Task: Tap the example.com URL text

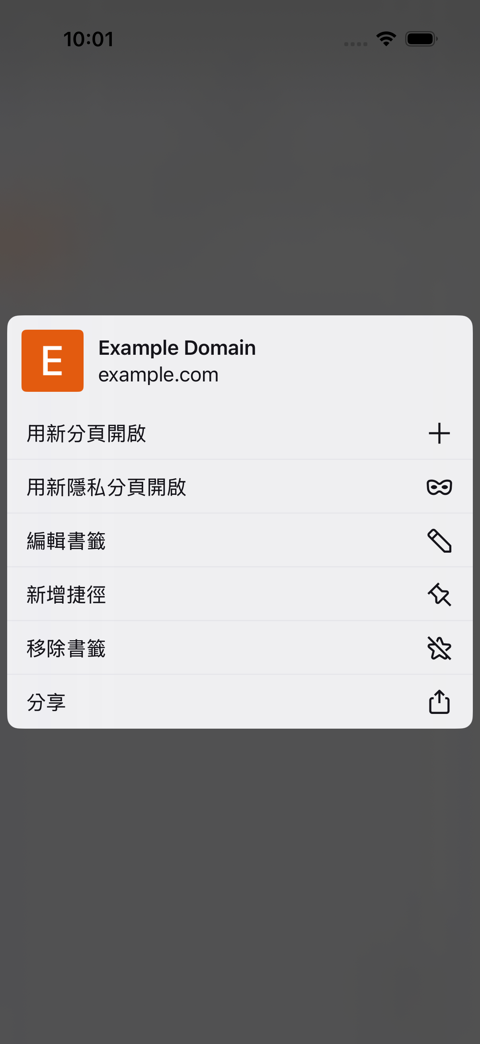Action: pyautogui.click(x=158, y=374)
